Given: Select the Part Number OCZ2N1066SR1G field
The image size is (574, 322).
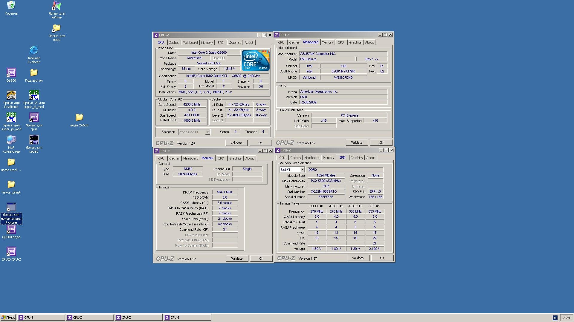Looking at the screenshot, I should (326, 192).
